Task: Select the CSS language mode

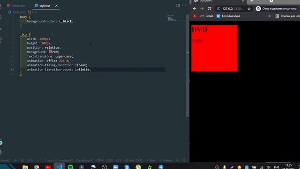Action: pyautogui.click(x=119, y=160)
